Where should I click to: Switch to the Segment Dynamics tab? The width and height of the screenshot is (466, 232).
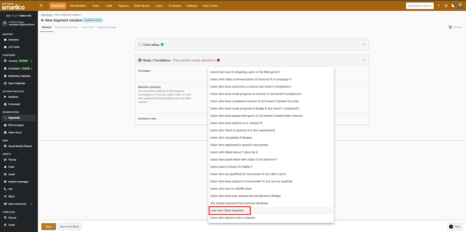(x=66, y=27)
